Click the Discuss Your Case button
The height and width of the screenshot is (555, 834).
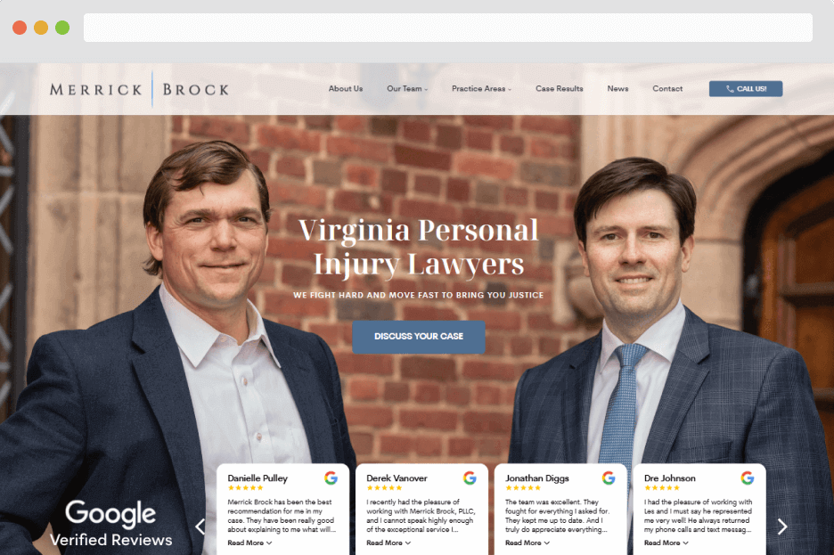(419, 337)
